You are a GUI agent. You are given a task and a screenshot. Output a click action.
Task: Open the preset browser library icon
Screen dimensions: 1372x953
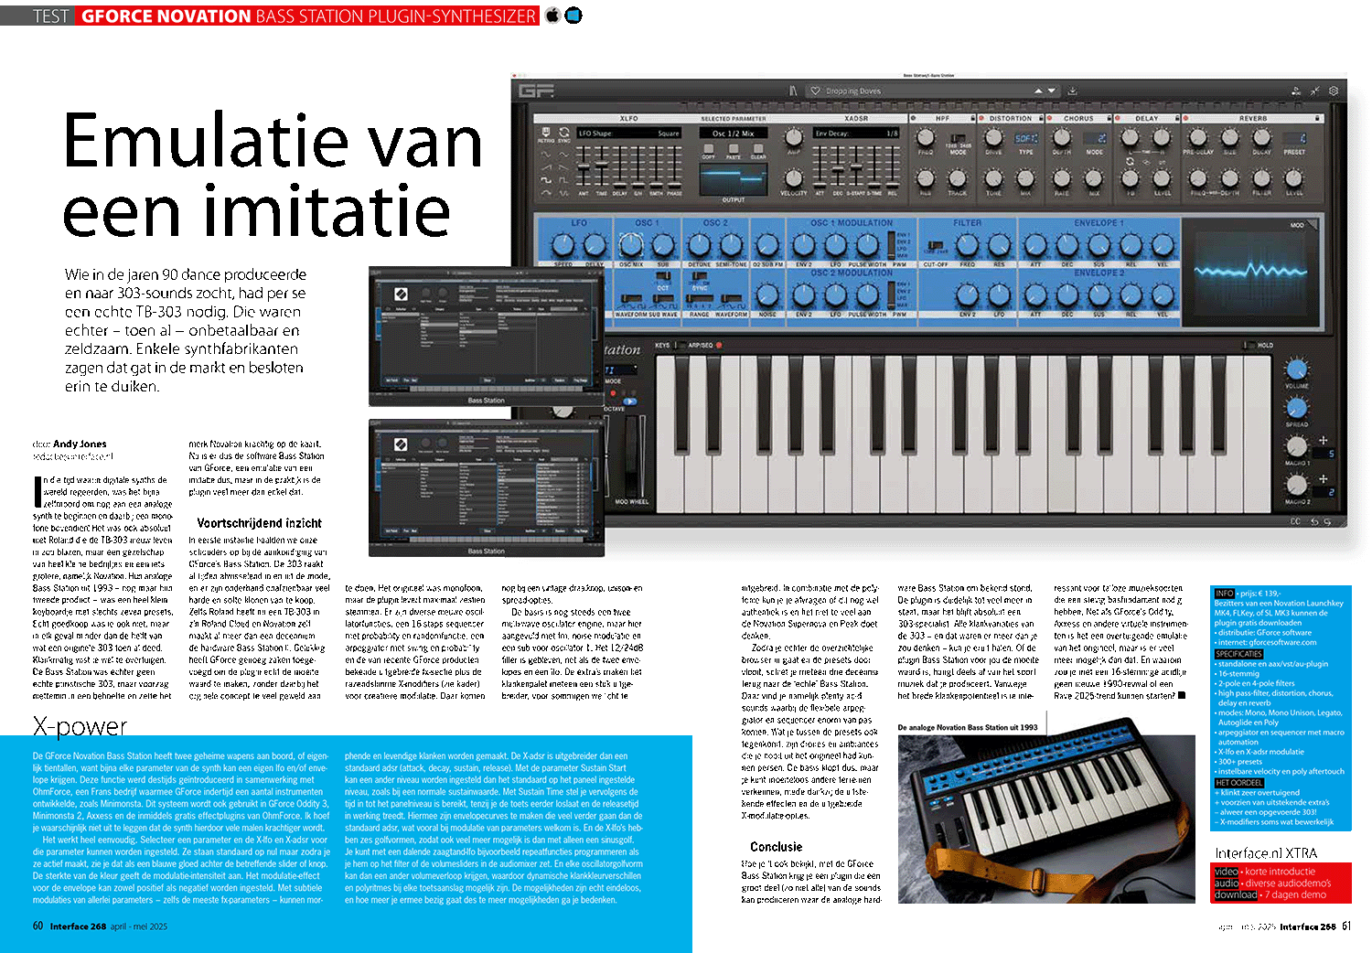[x=794, y=91]
